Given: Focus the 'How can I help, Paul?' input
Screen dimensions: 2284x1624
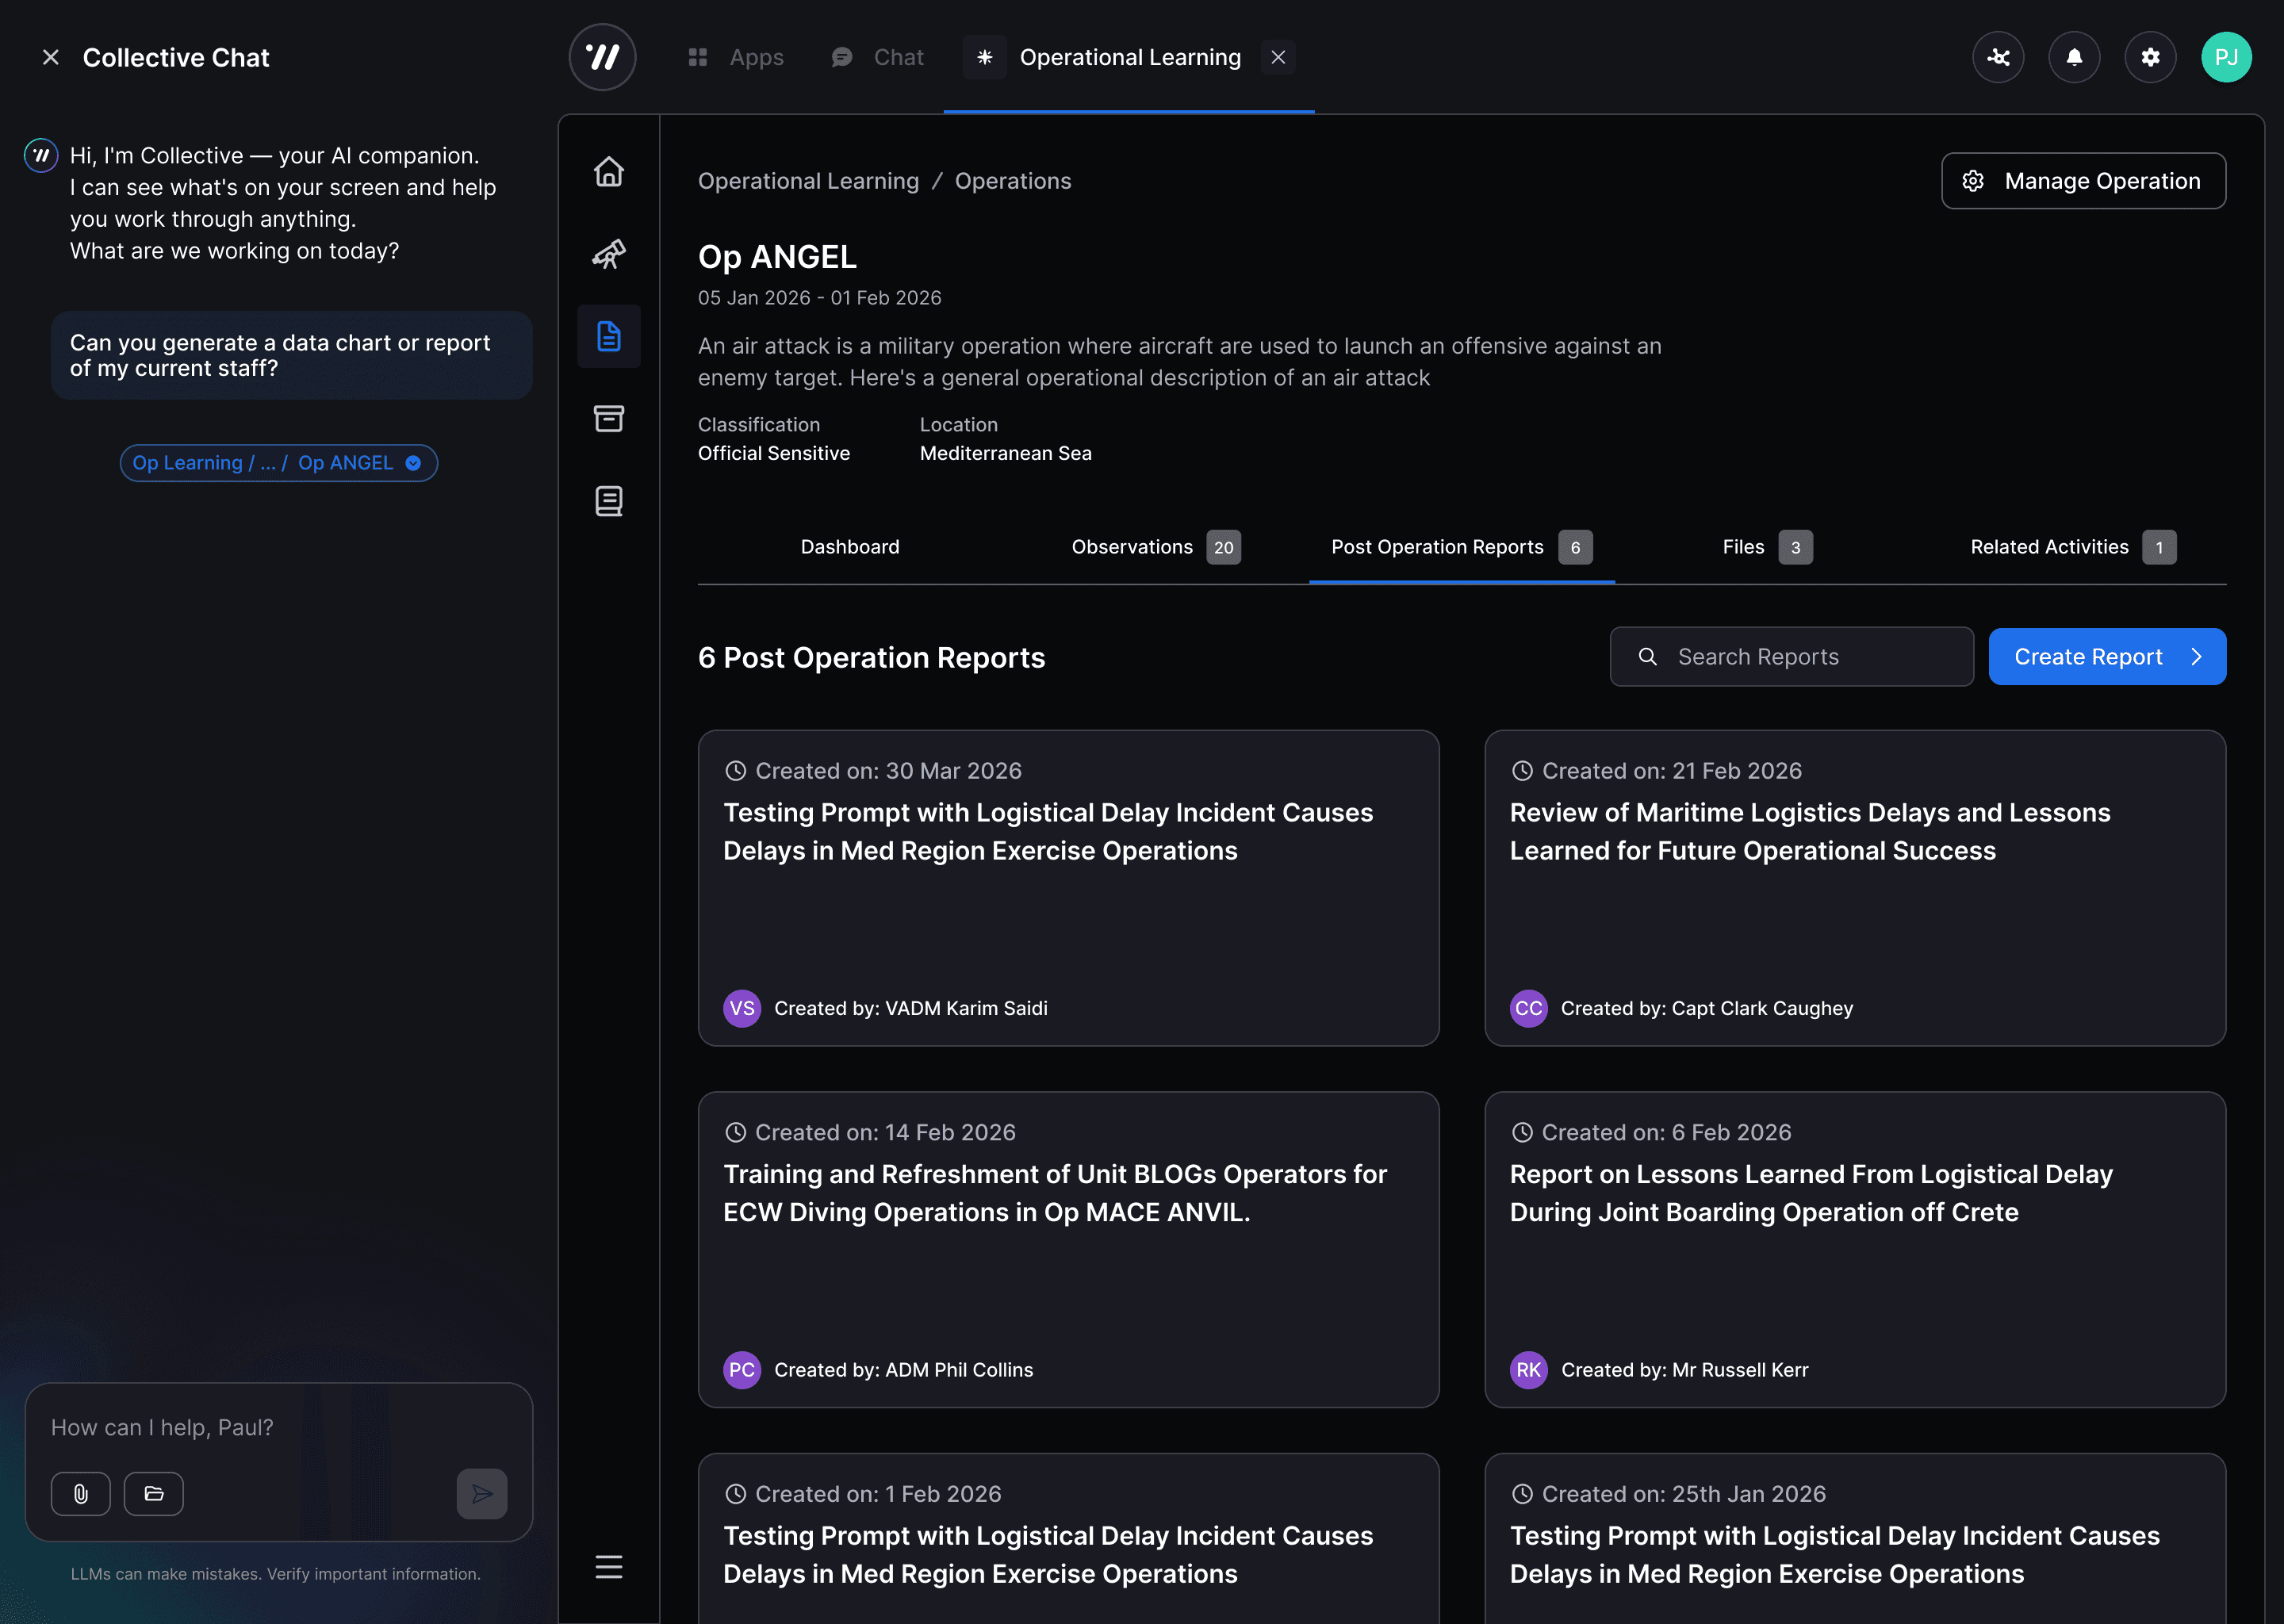Looking at the screenshot, I should (278, 1428).
